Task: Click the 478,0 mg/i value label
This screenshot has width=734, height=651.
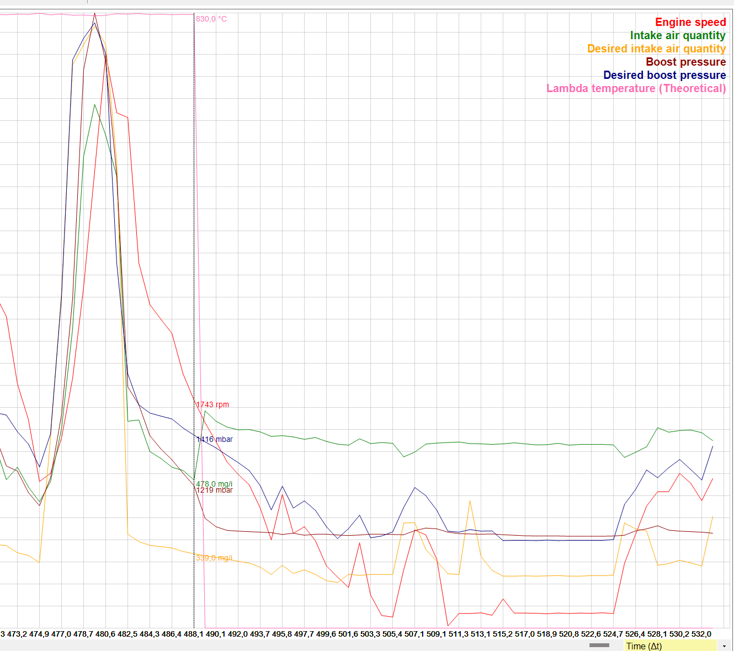Action: tap(215, 483)
